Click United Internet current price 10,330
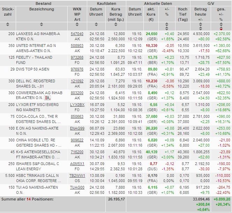232x213 pixels. pos(151,46)
